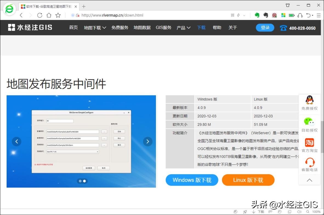Expand the 地图下载 navigation dropdown

(x=95, y=28)
